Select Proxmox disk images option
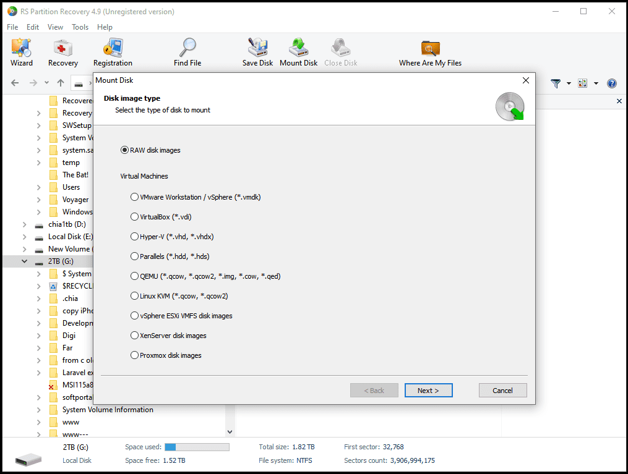This screenshot has width=628, height=474. [166, 355]
